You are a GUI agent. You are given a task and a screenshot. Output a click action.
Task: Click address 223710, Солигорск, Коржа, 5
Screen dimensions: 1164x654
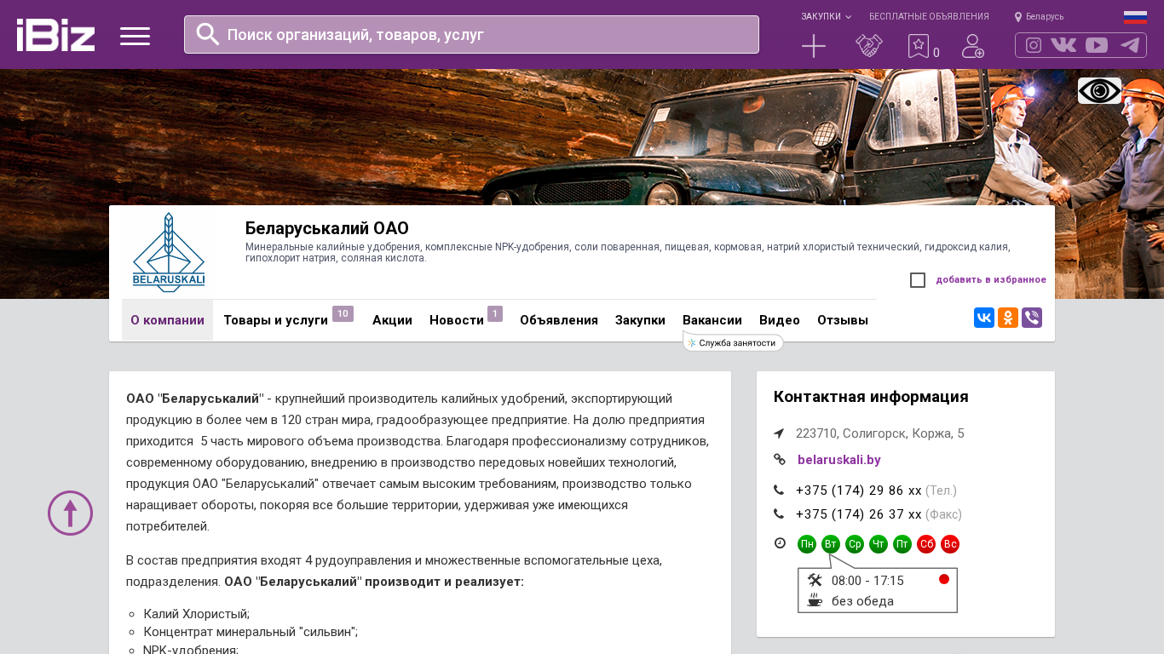[x=880, y=433]
